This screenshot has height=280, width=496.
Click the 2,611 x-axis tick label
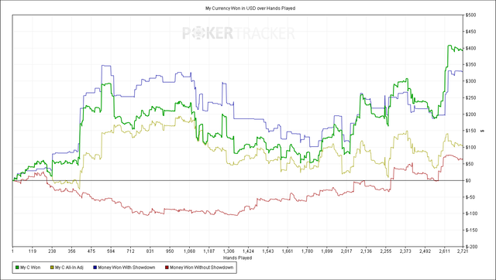444,251
